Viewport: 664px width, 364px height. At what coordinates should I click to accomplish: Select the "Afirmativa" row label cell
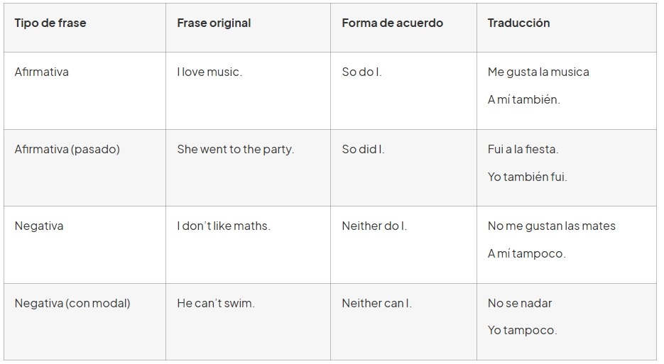(42, 72)
